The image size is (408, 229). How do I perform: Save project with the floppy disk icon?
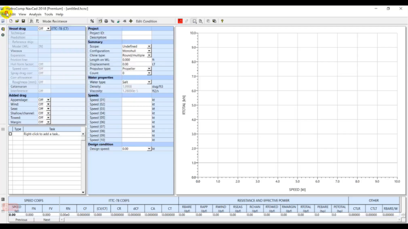click(x=23, y=21)
